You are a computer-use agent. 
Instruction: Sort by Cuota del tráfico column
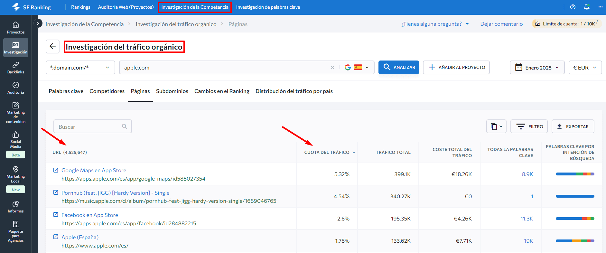pyautogui.click(x=330, y=152)
